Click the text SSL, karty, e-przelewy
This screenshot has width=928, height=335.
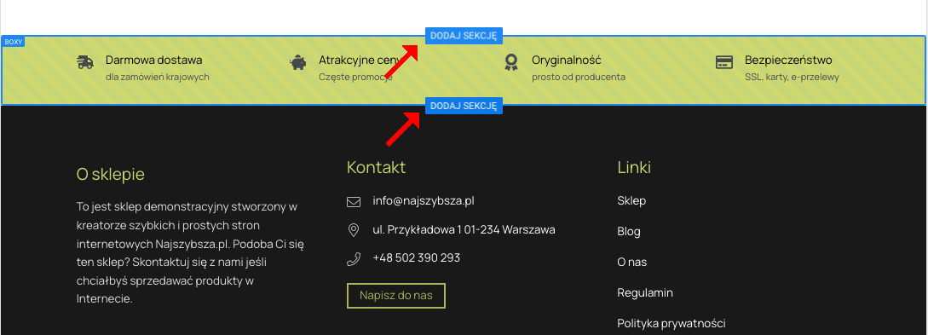click(792, 77)
